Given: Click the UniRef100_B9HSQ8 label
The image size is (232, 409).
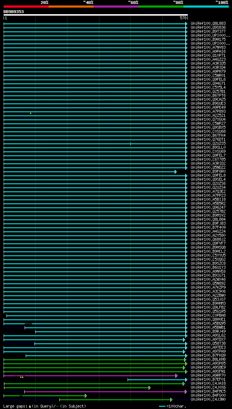Looking at the screenshot, I should [208, 247].
